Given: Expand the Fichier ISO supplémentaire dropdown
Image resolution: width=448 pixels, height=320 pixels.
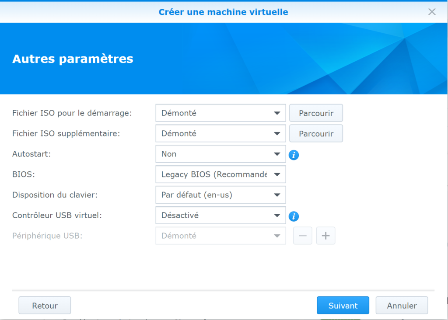Looking at the screenshot, I should coord(220,133).
